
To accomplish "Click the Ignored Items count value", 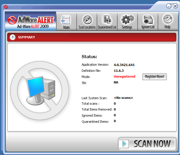I will coord(115,115).
